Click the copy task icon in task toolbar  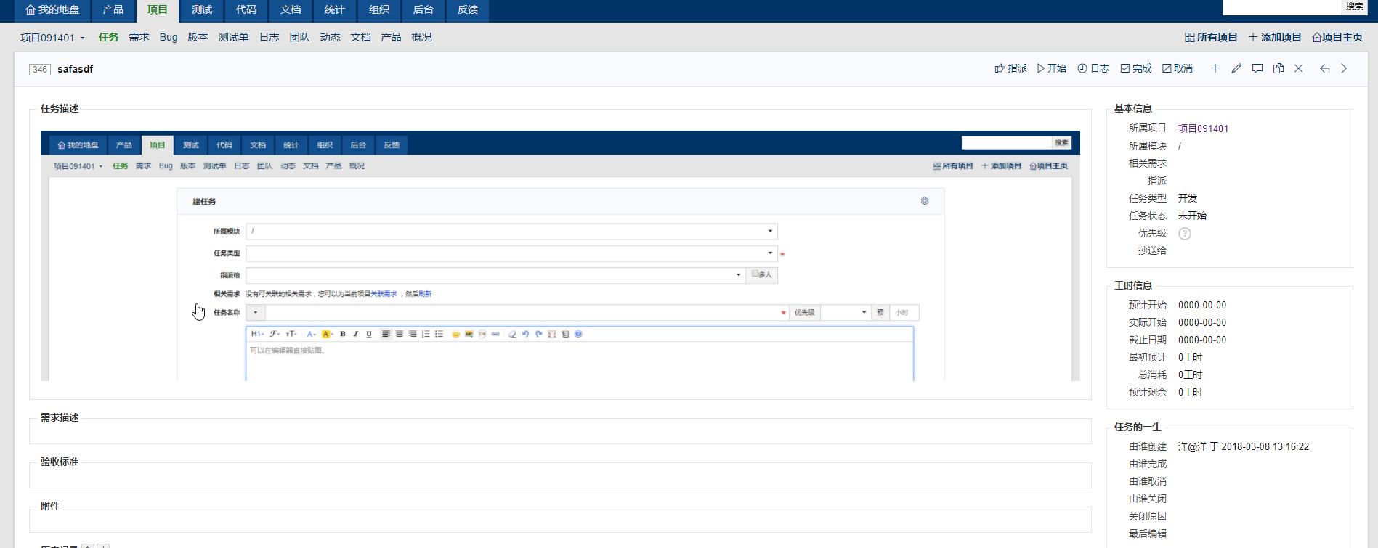coord(1278,68)
